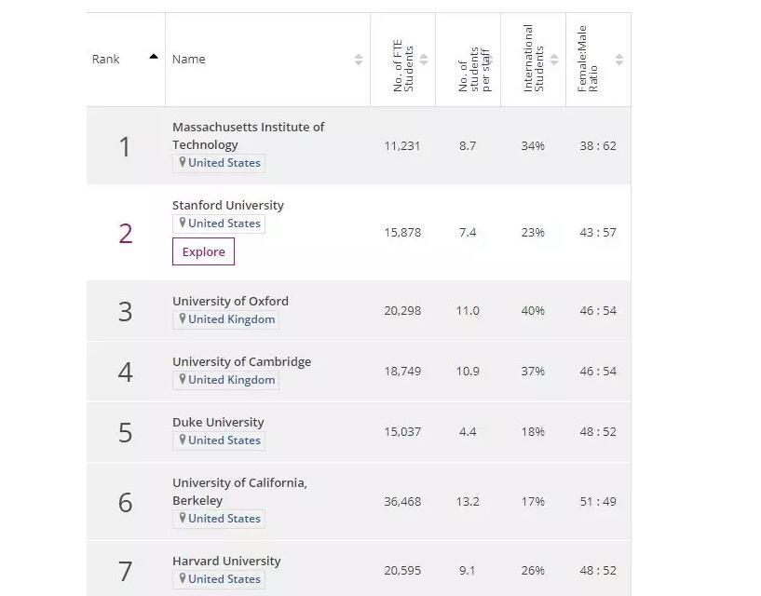This screenshot has height=596, width=761.
Task: Click the Explore button under Stanford
Action: 203,251
